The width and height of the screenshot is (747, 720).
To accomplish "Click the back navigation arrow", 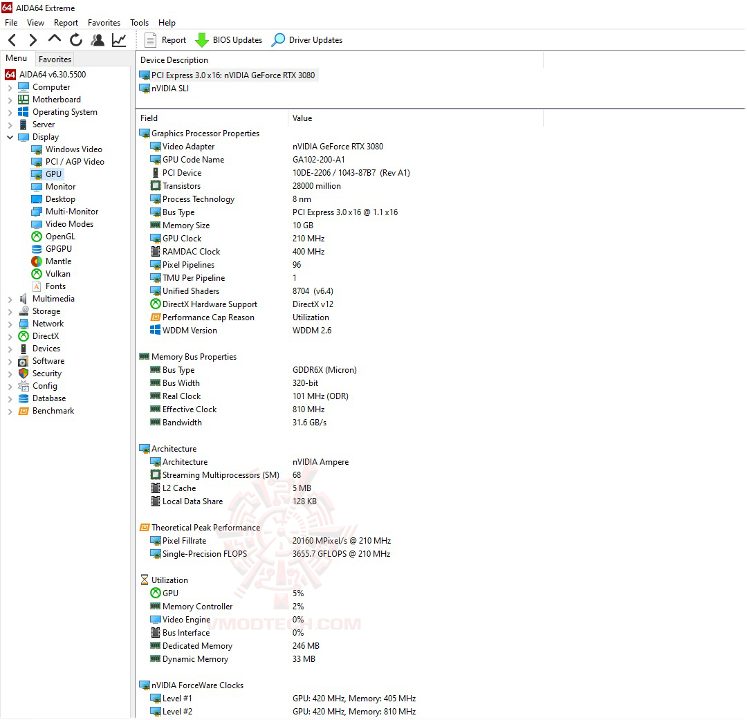I will pos(10,39).
